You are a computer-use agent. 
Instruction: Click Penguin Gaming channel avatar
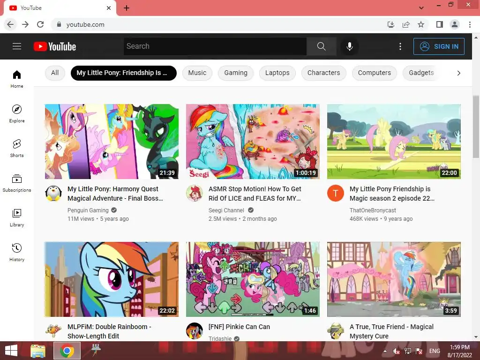53,193
